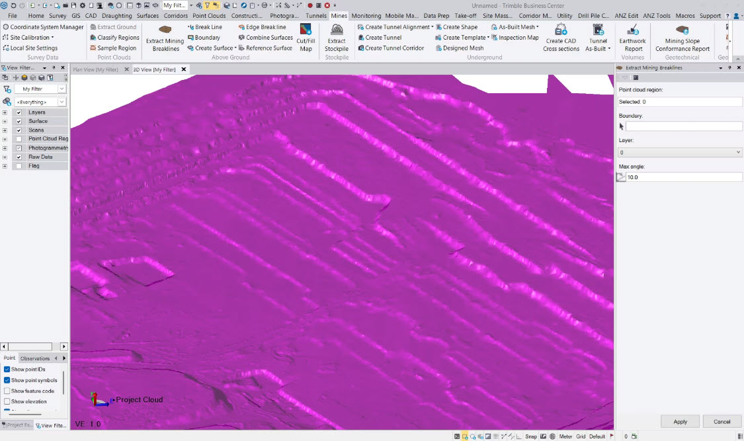The image size is (744, 441).
Task: Click the undo icon in quick access toolbar
Action: point(13,5)
